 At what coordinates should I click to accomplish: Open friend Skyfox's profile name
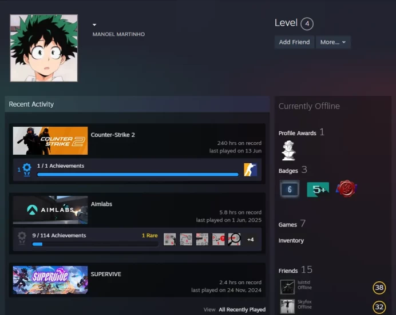[x=304, y=302]
